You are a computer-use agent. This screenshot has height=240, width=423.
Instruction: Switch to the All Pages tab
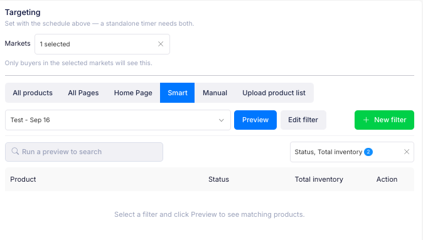(83, 93)
